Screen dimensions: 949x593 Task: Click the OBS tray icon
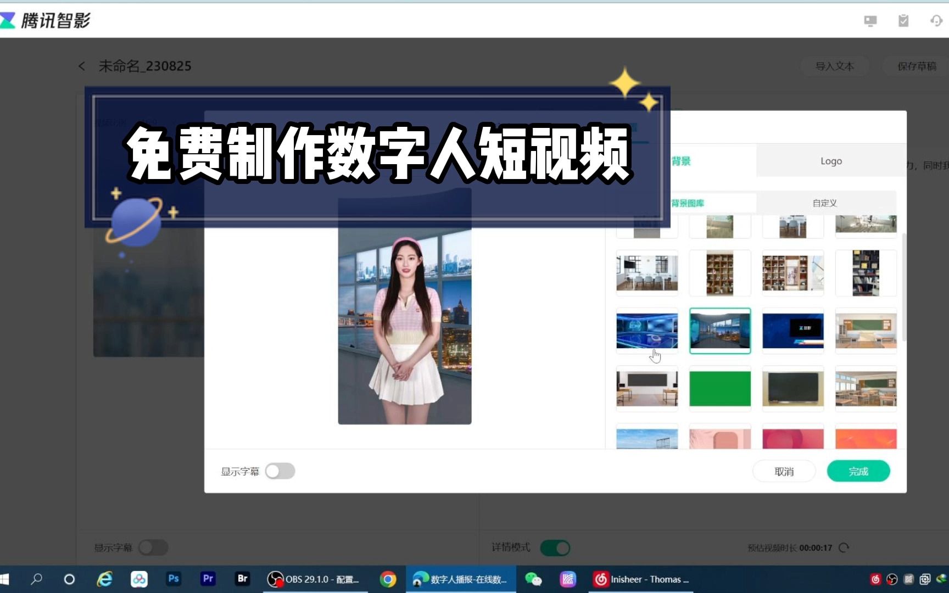[x=892, y=579]
